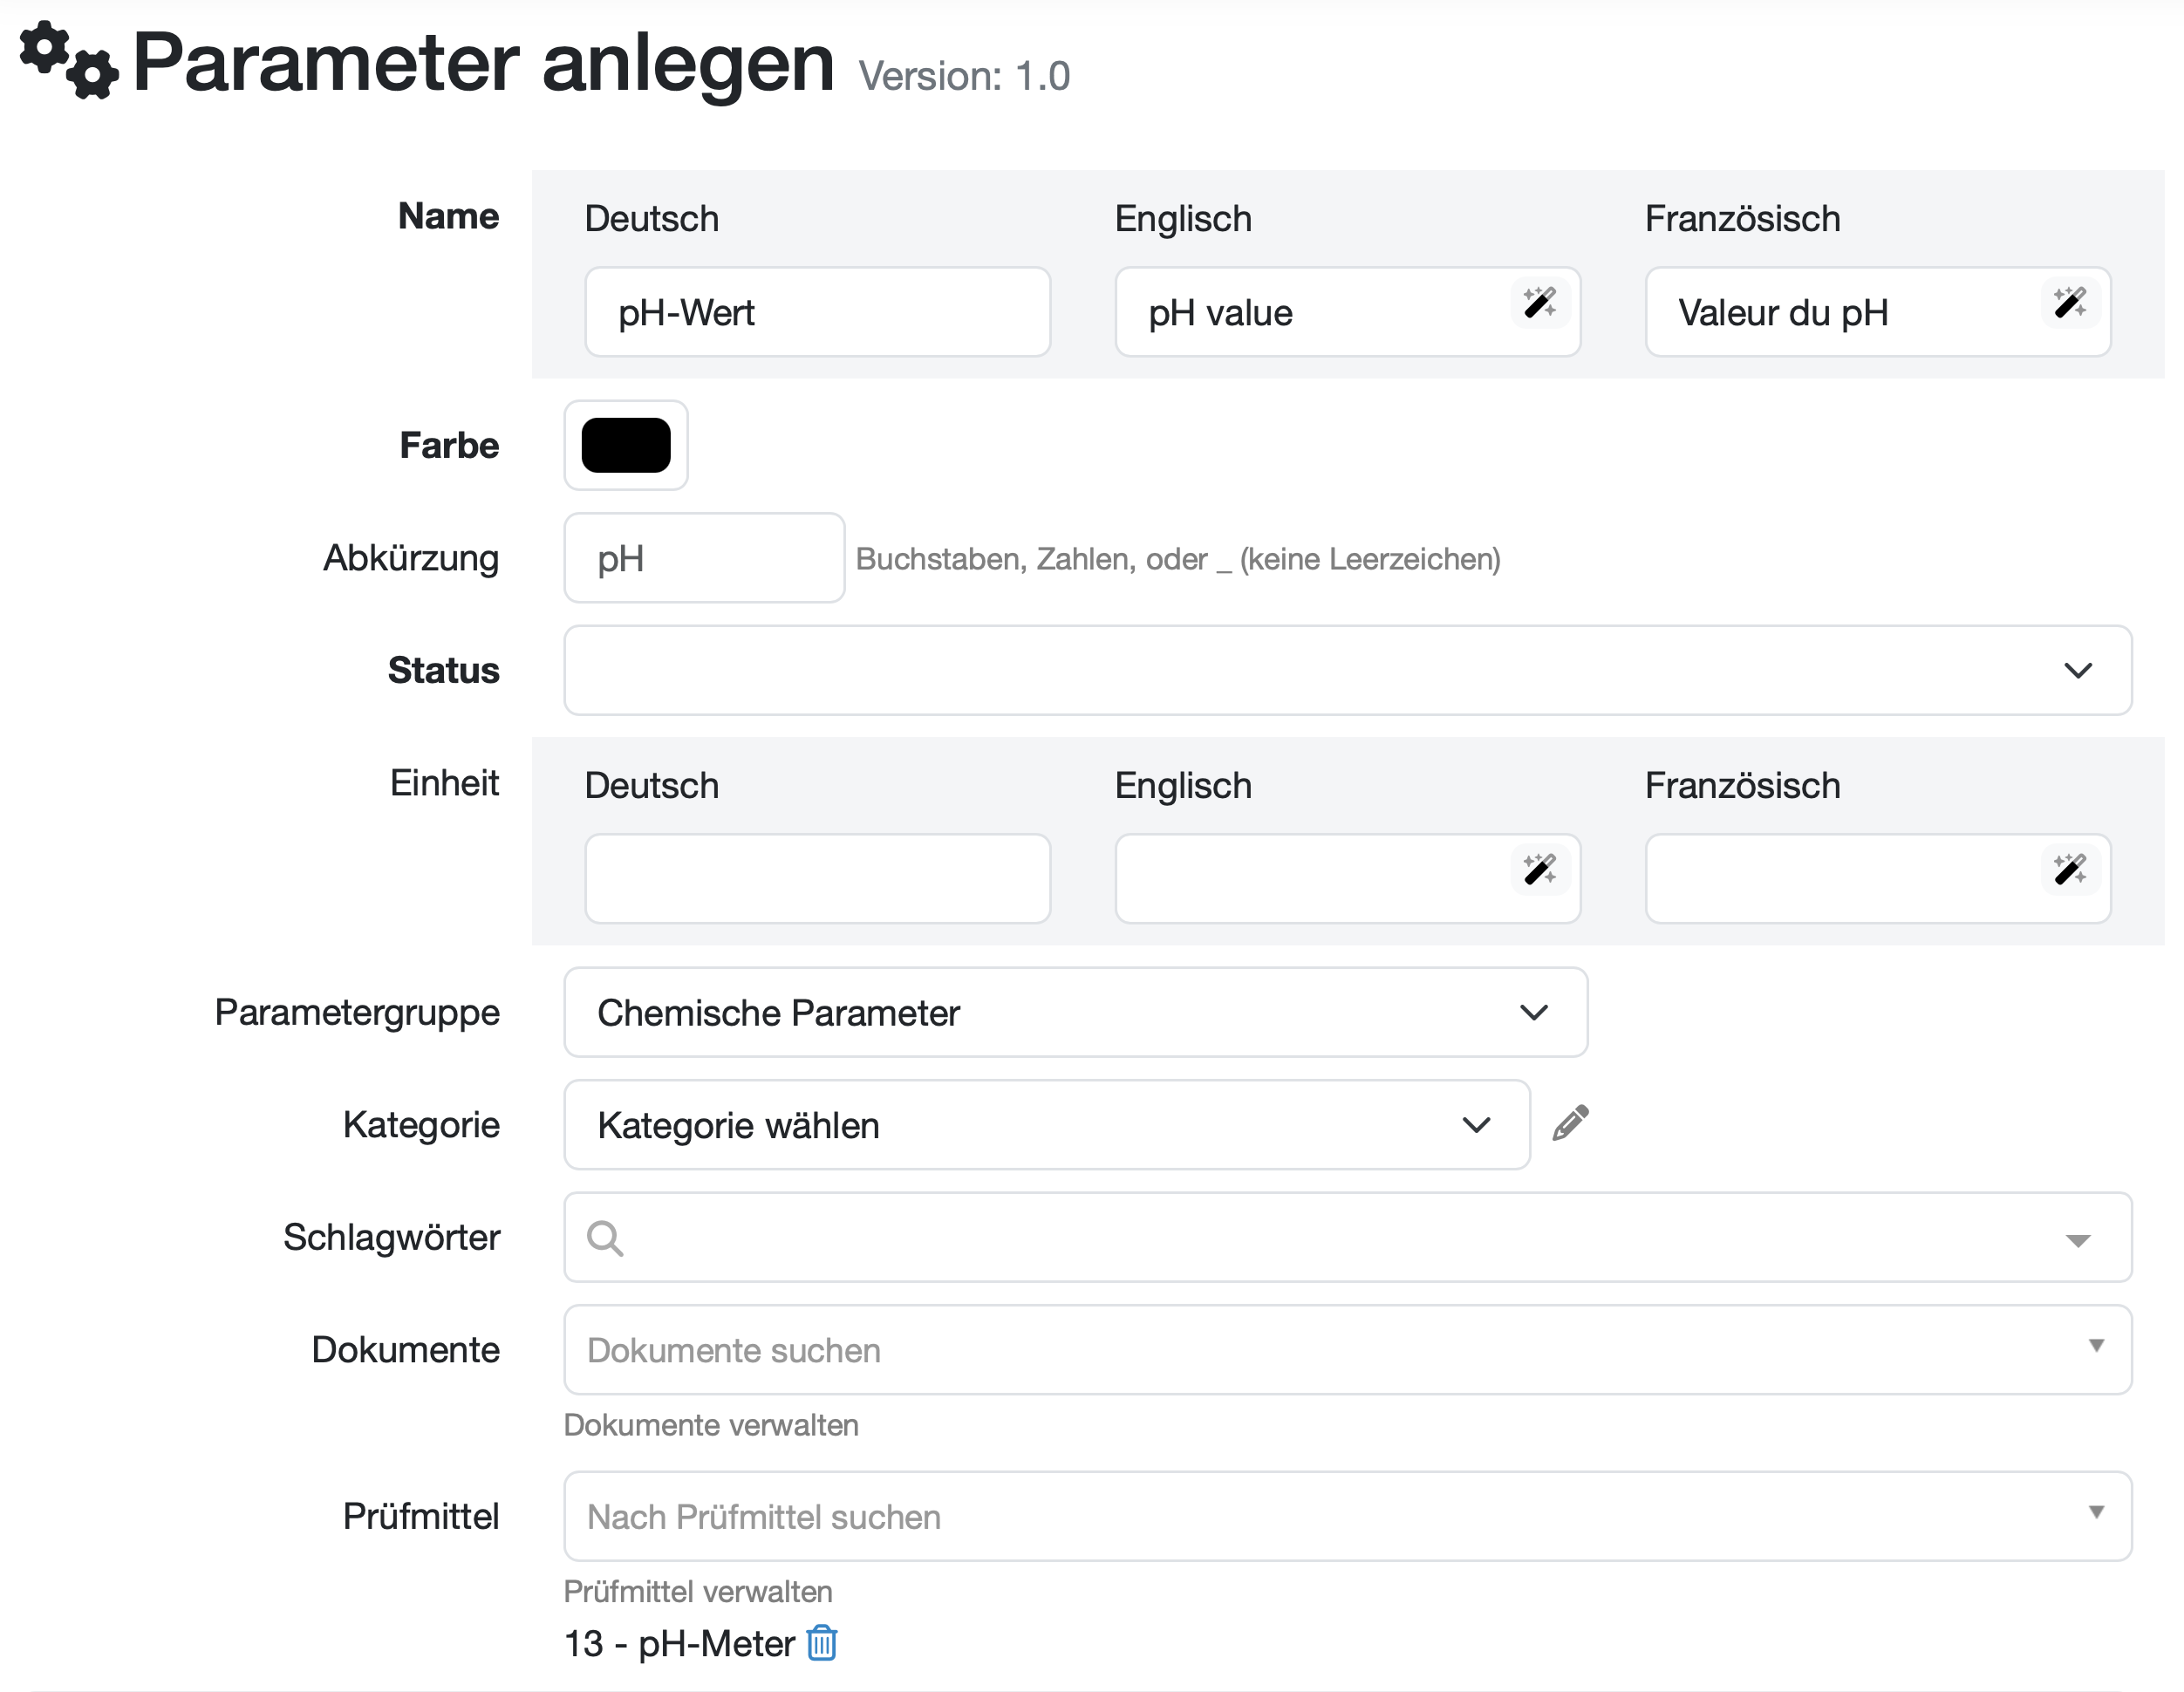Open the Nach Prüfmittel suchen dropdown
Screen dimensions: 2184x1692
pyautogui.click(x=1346, y=1516)
